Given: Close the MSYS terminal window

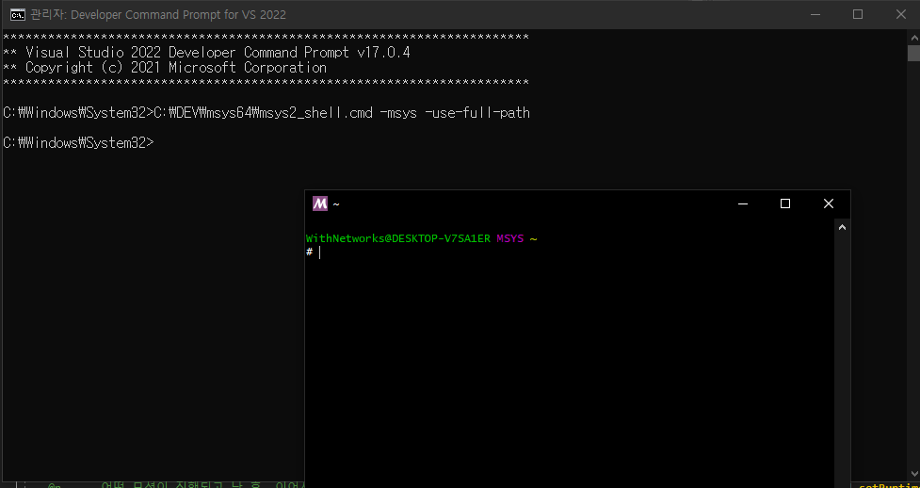Looking at the screenshot, I should click(829, 203).
